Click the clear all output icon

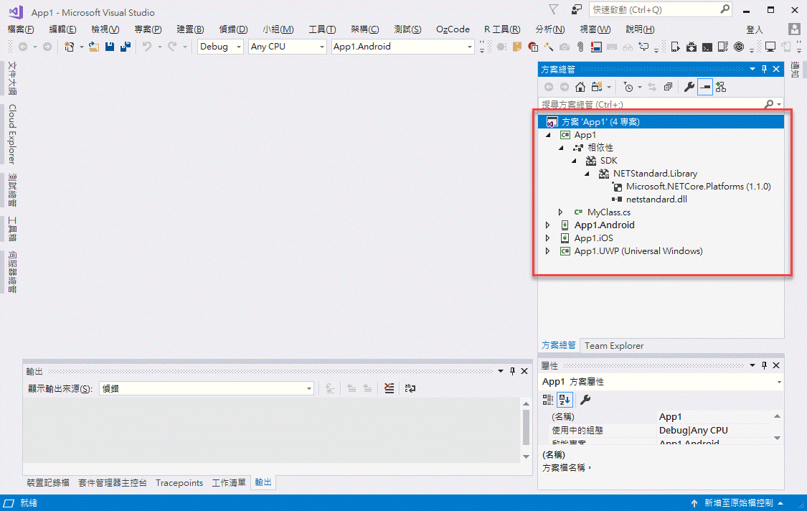coord(389,388)
